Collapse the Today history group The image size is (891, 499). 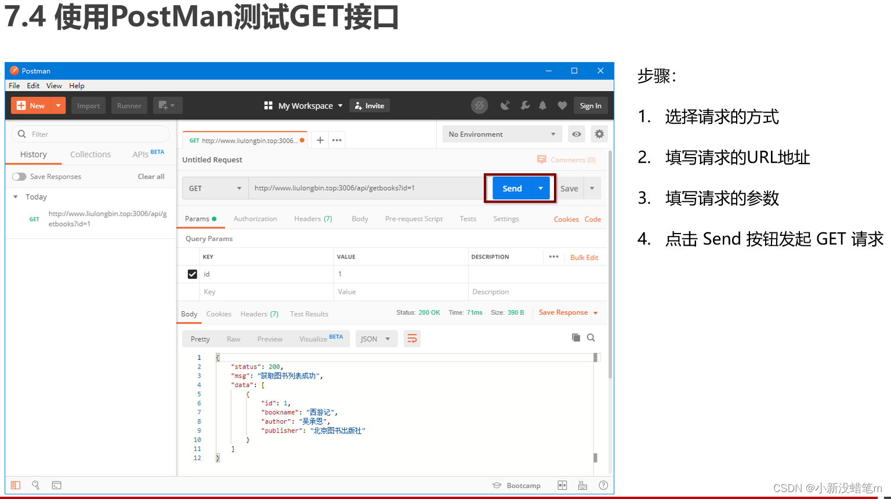pos(16,197)
